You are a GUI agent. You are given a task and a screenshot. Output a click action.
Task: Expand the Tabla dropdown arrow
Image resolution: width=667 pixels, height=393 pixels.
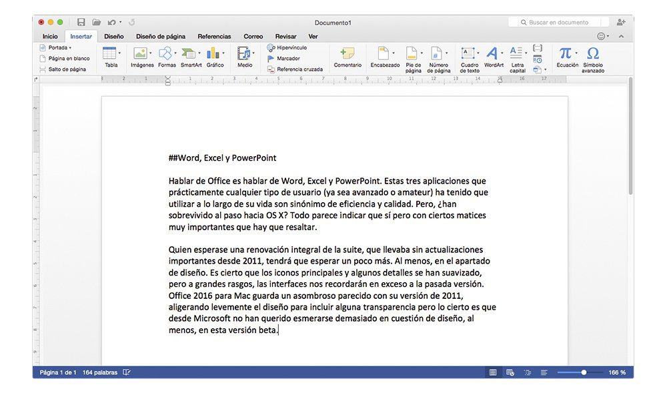click(x=119, y=53)
